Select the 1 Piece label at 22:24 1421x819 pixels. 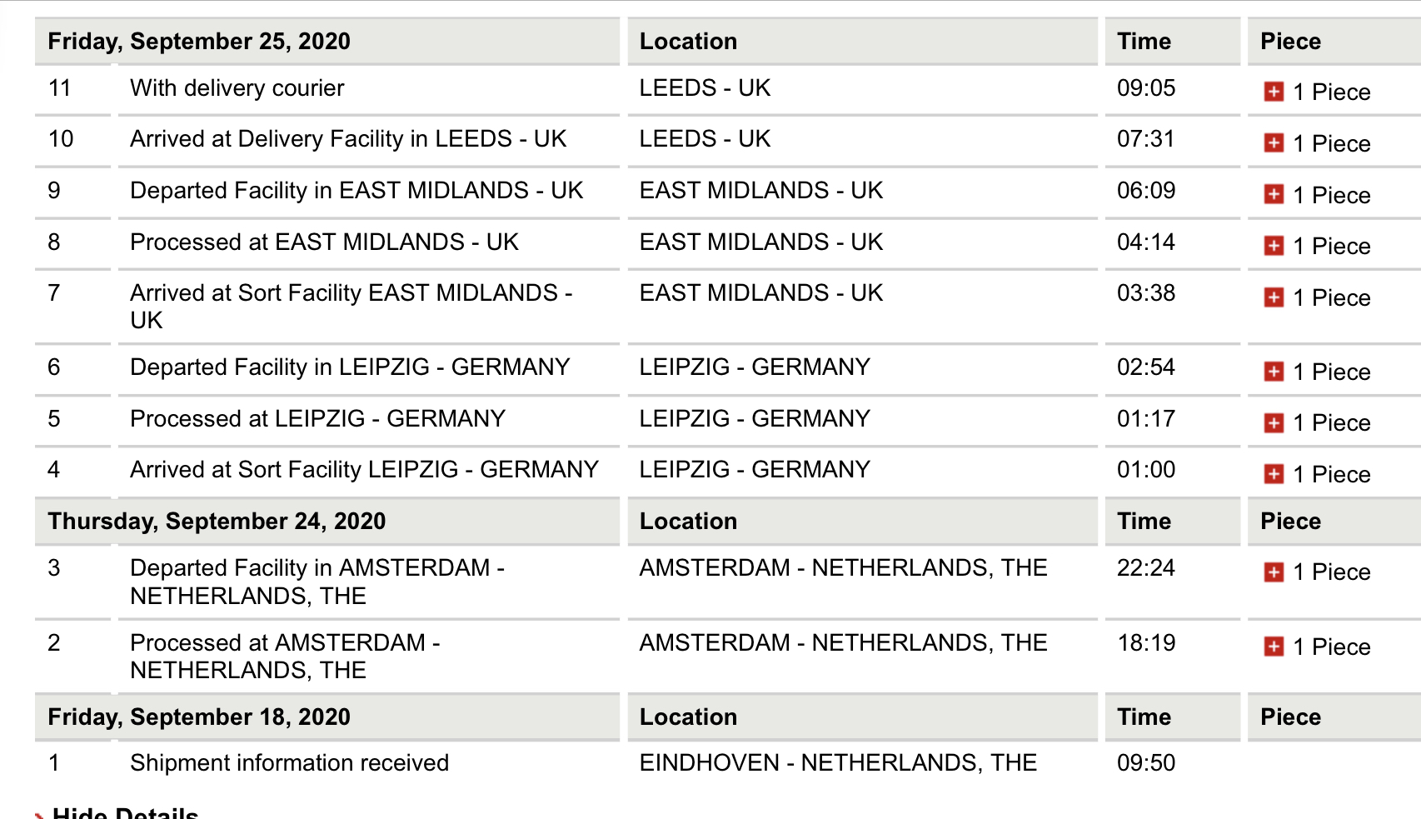(x=1332, y=572)
